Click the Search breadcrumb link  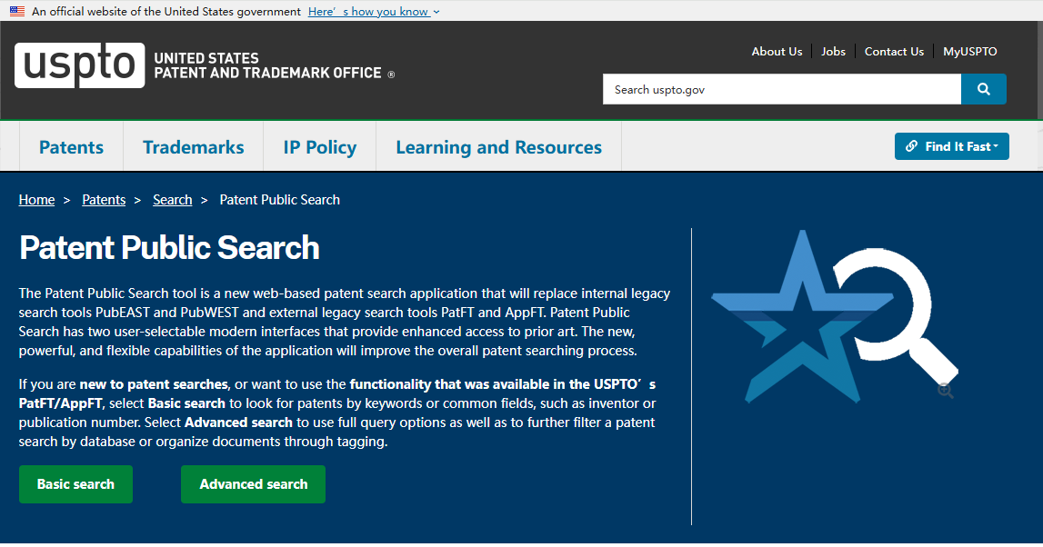(x=172, y=199)
